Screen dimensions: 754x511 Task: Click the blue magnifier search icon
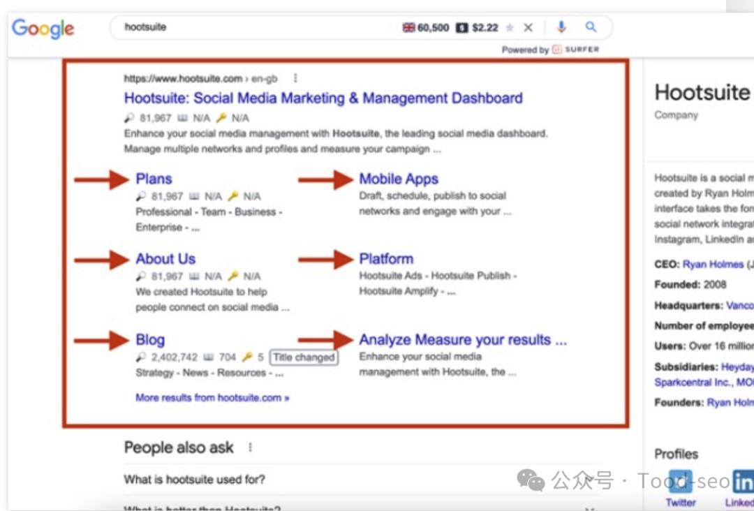coord(591,27)
